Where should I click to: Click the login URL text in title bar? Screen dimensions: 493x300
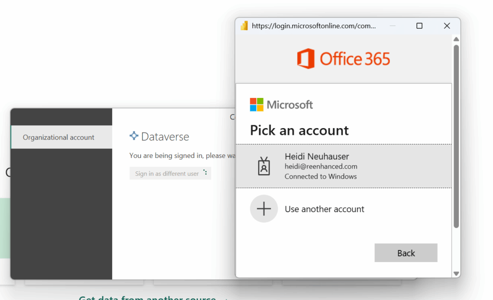tap(314, 26)
